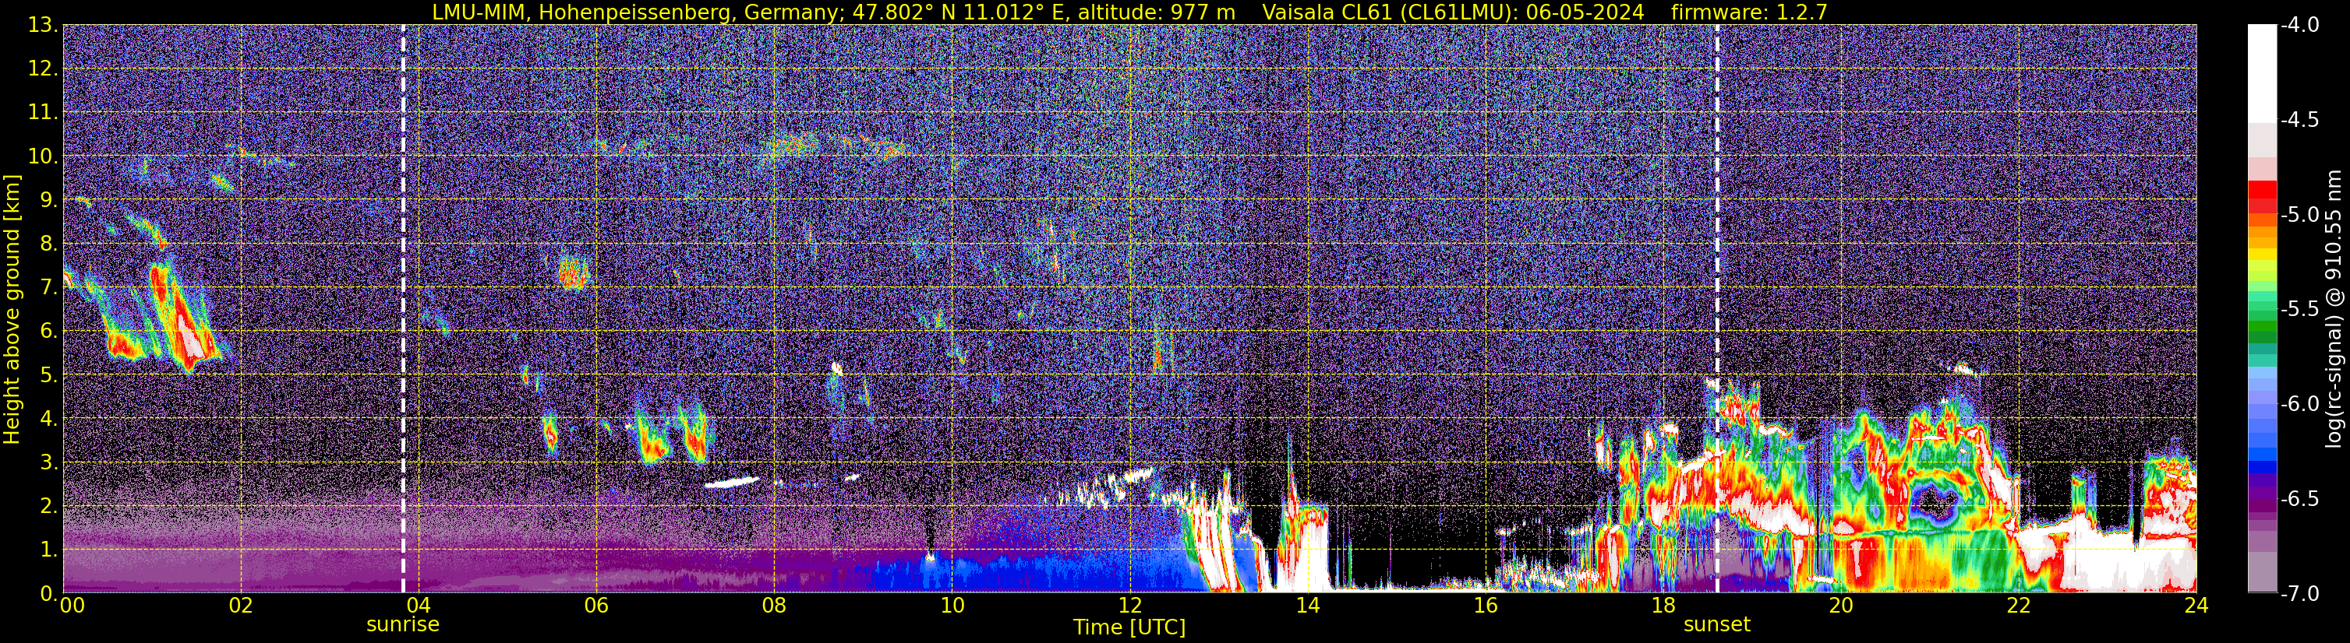Click time axis tick '12'

(x=1129, y=606)
